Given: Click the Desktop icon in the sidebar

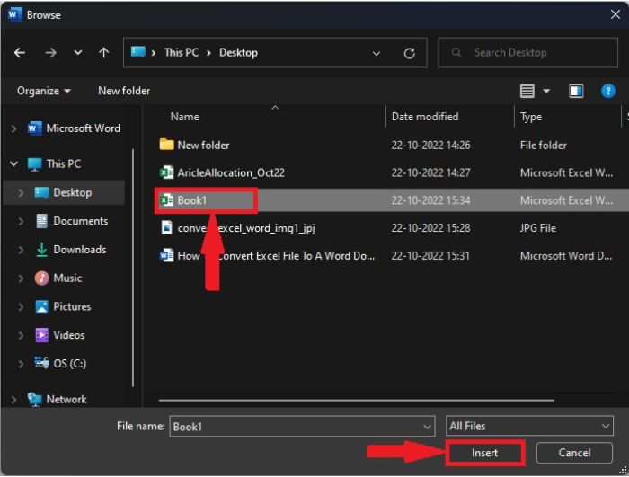Looking at the screenshot, I should click(x=41, y=192).
